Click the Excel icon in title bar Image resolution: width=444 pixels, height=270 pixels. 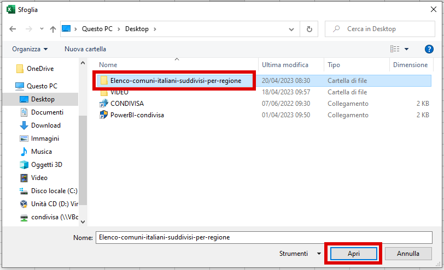coord(11,10)
